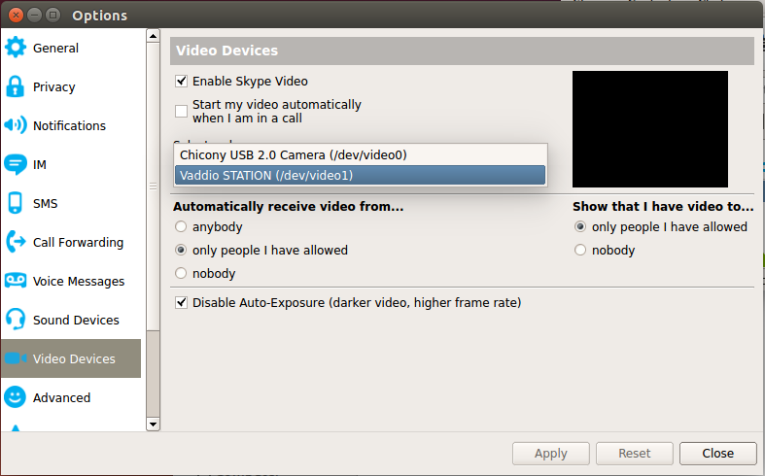
Task: Click the Notifications speaker icon
Action: pyautogui.click(x=16, y=125)
